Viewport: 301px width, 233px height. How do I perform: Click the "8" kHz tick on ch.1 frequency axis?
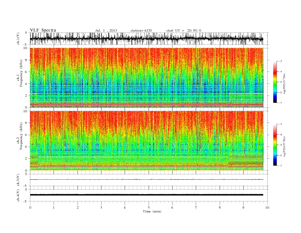point(27,60)
